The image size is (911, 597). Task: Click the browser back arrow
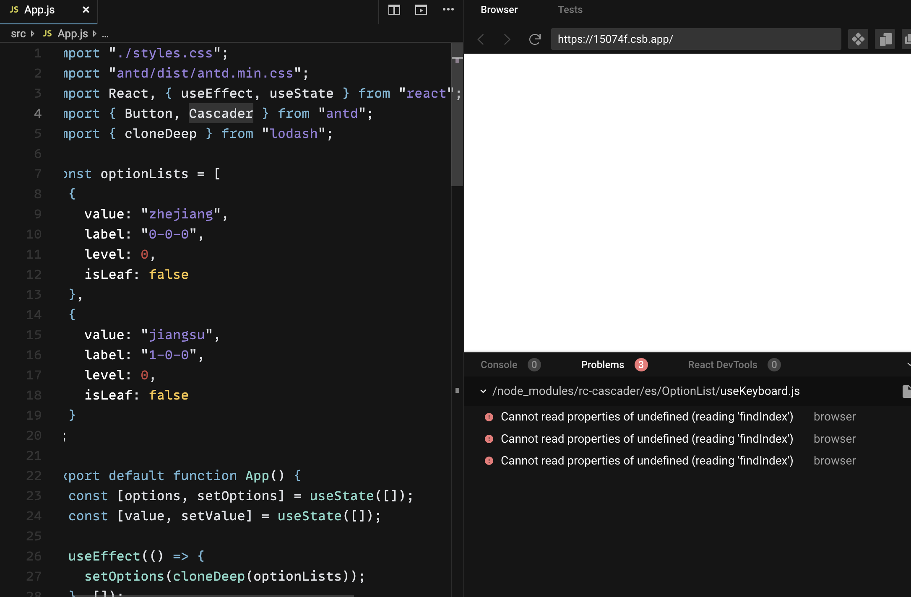click(481, 39)
